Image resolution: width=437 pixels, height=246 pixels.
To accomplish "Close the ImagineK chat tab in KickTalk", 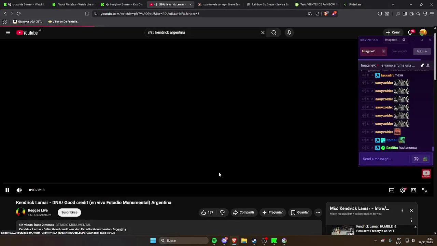I will pyautogui.click(x=383, y=51).
